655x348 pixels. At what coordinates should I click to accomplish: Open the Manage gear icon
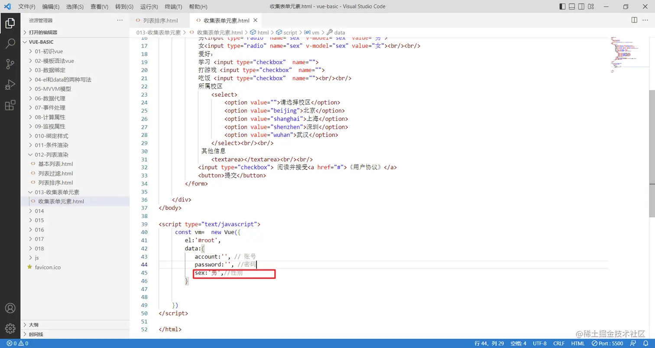point(10,328)
